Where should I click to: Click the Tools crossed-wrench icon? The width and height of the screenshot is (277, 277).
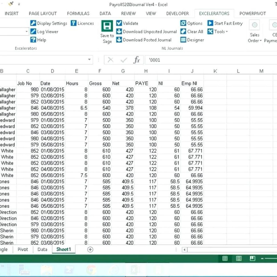210,31
